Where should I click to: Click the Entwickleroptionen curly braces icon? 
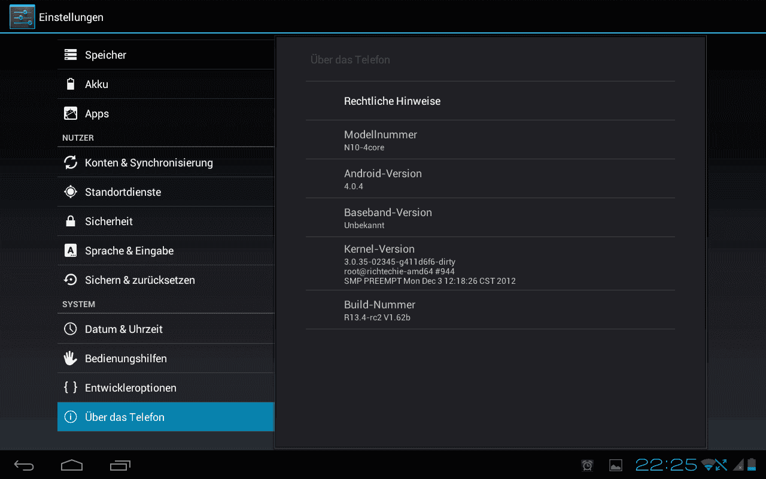point(71,388)
